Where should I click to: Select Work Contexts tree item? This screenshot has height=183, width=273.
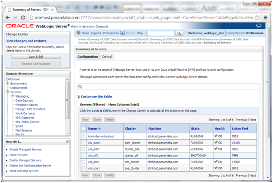tap(25, 113)
